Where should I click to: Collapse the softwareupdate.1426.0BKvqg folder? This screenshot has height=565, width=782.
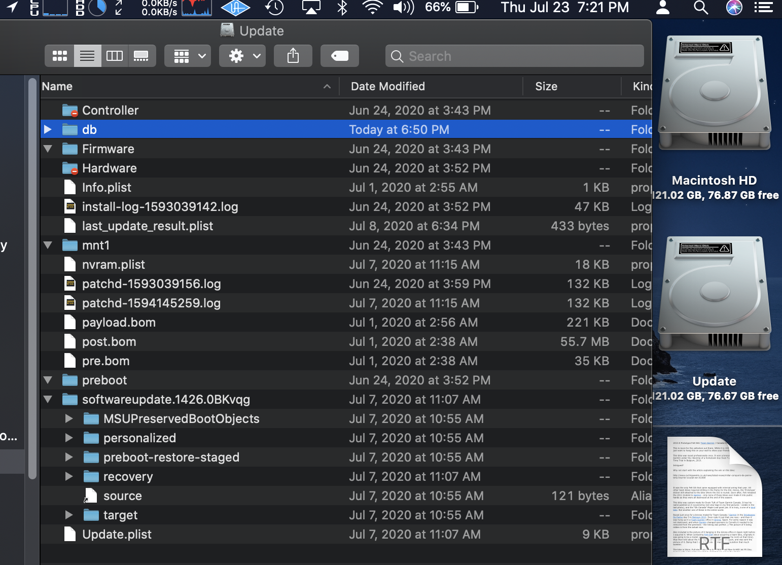48,399
